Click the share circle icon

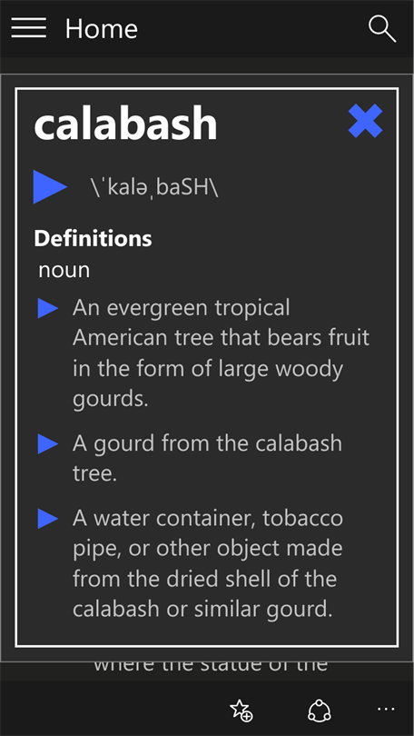(320, 710)
